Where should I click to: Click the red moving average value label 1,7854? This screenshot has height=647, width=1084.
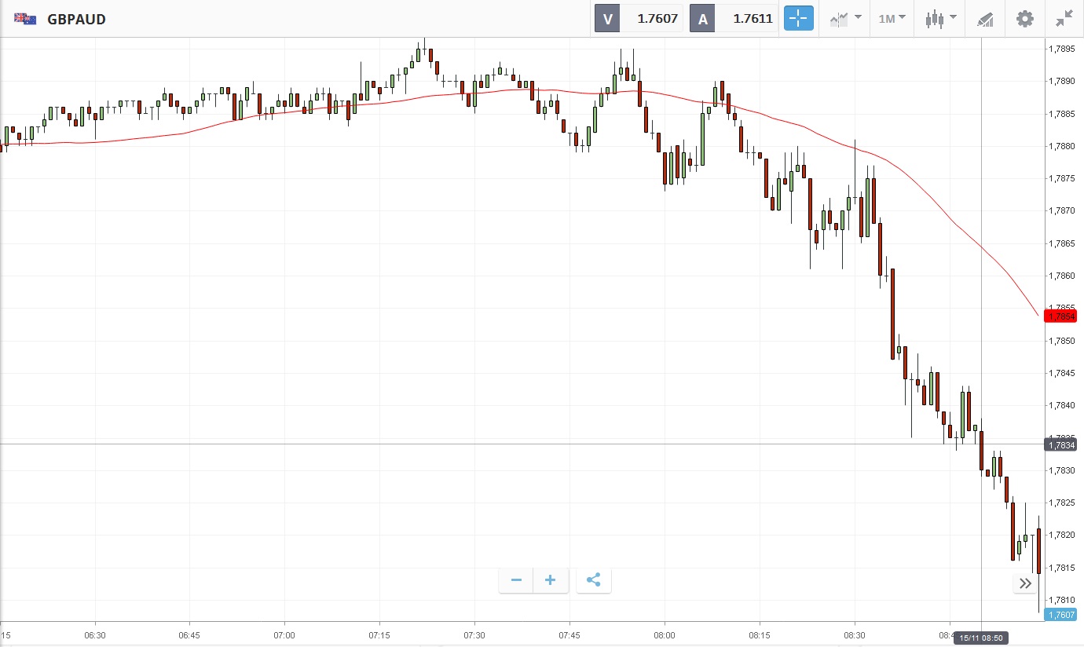[1060, 316]
